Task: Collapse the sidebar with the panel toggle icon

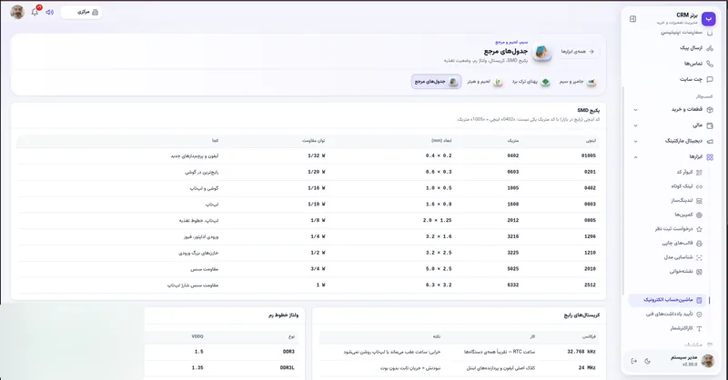Action: click(632, 19)
